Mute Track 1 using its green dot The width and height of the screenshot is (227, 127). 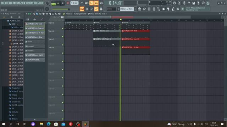(x=62, y=29)
